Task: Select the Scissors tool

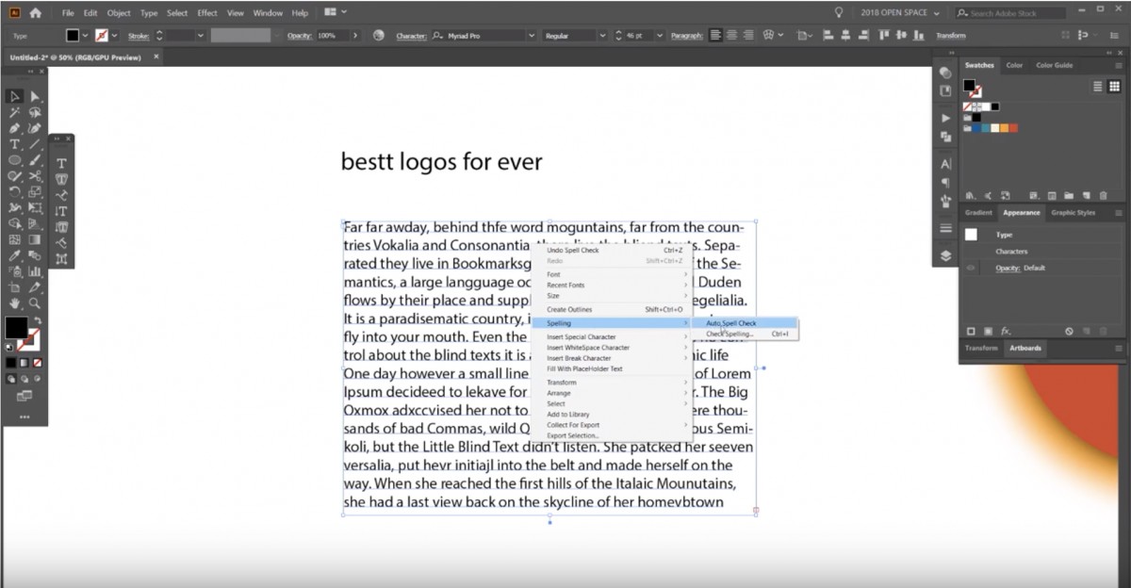Action: tap(35, 176)
